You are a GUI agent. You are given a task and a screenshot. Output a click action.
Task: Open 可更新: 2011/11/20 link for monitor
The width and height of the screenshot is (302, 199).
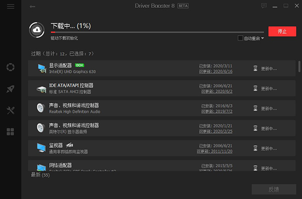(x=214, y=151)
